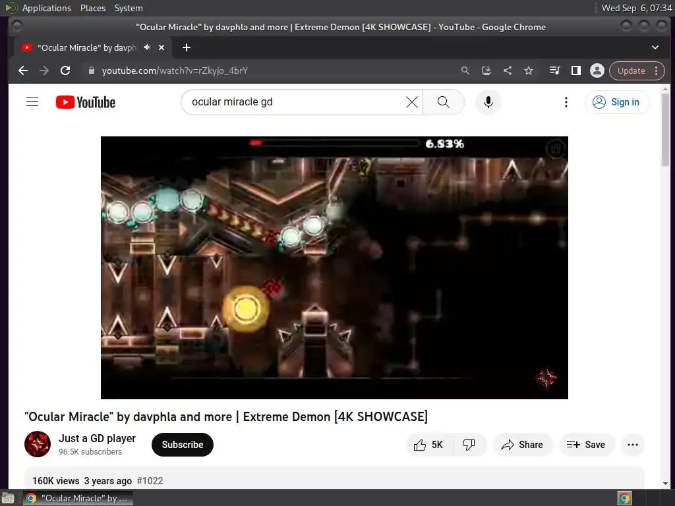
Task: Like the video (5K)
Action: coord(428,445)
